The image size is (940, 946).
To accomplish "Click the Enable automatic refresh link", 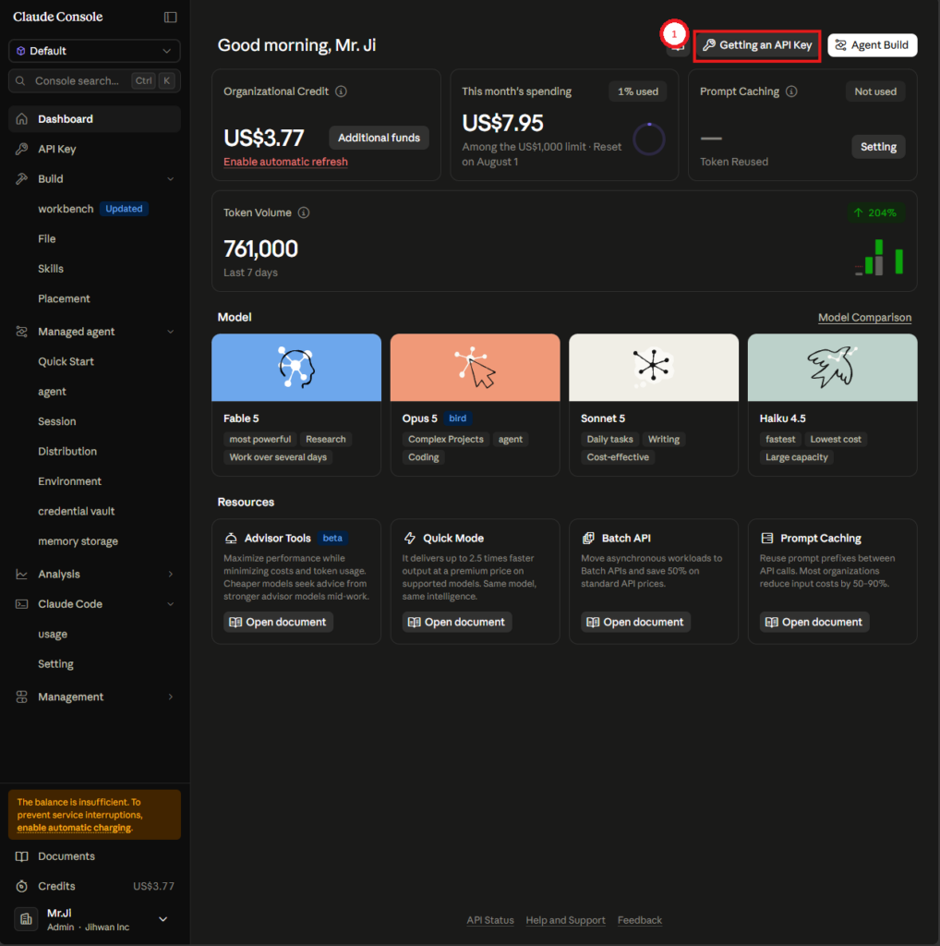I will click(285, 162).
